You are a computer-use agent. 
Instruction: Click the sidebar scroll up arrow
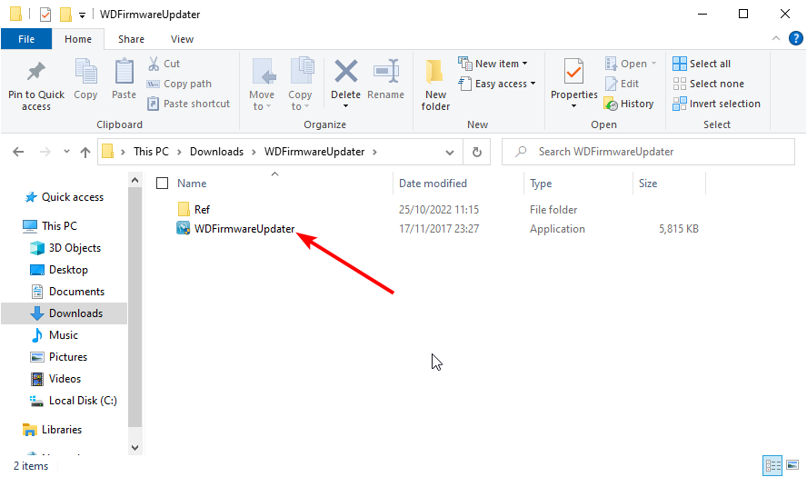click(x=134, y=180)
